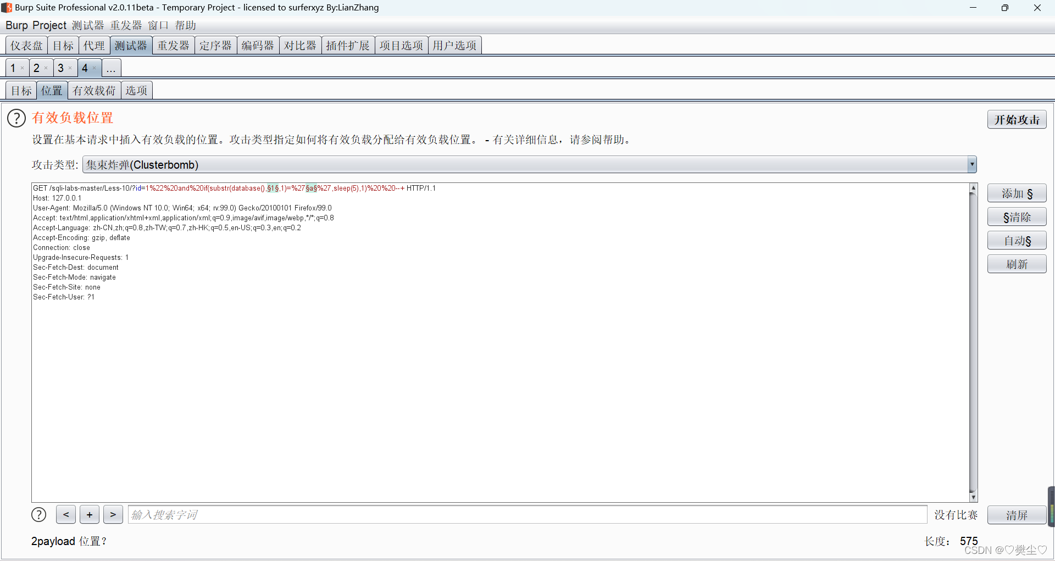
Task: Close intruder tab 2 via its x
Action: coord(46,68)
